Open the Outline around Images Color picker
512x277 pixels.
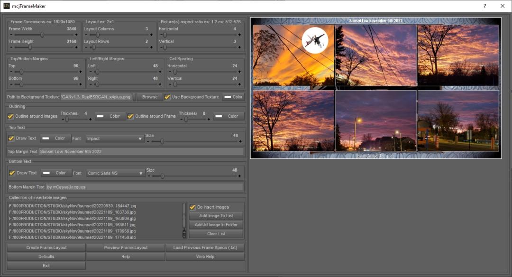[110, 116]
